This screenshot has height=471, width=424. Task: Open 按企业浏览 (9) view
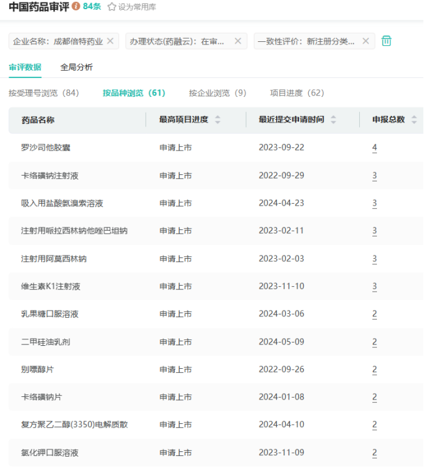pos(217,93)
